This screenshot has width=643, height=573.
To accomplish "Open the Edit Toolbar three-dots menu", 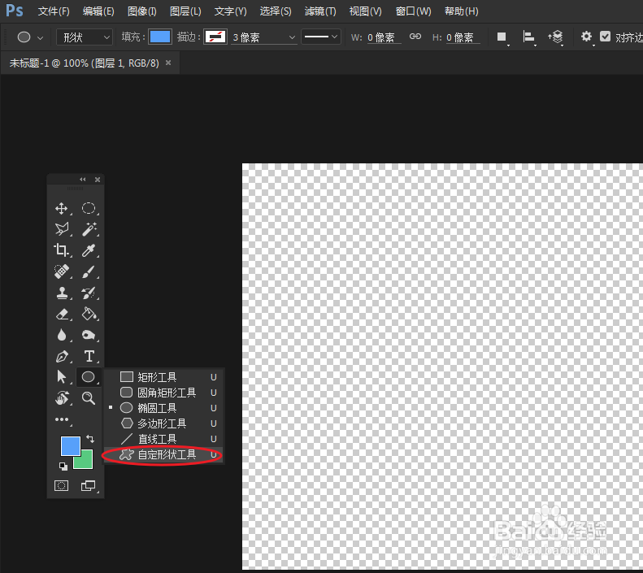I will (x=63, y=419).
